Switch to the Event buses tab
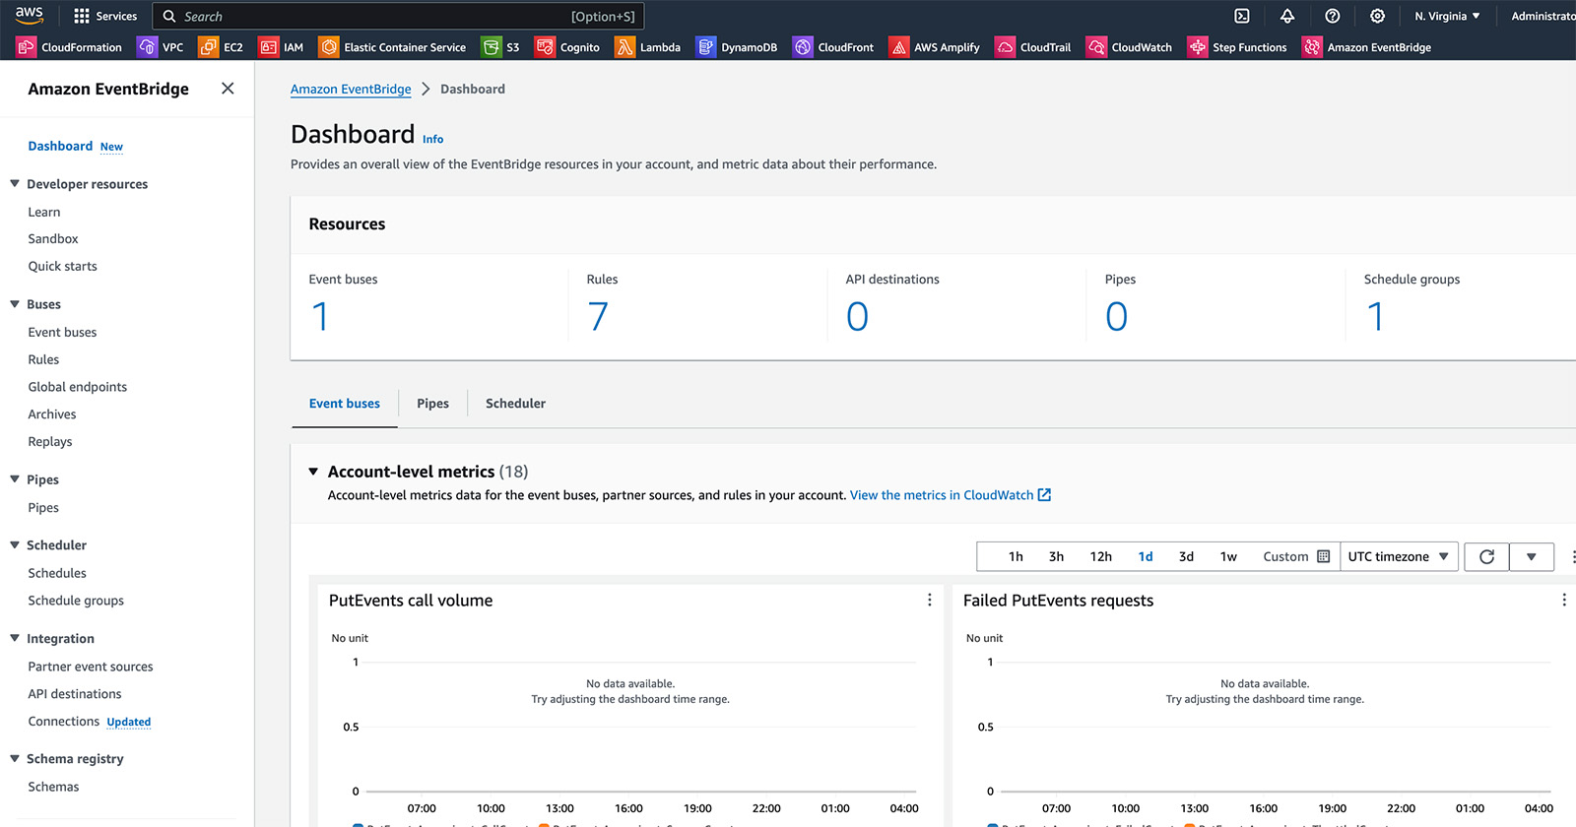This screenshot has height=827, width=1576. click(345, 404)
